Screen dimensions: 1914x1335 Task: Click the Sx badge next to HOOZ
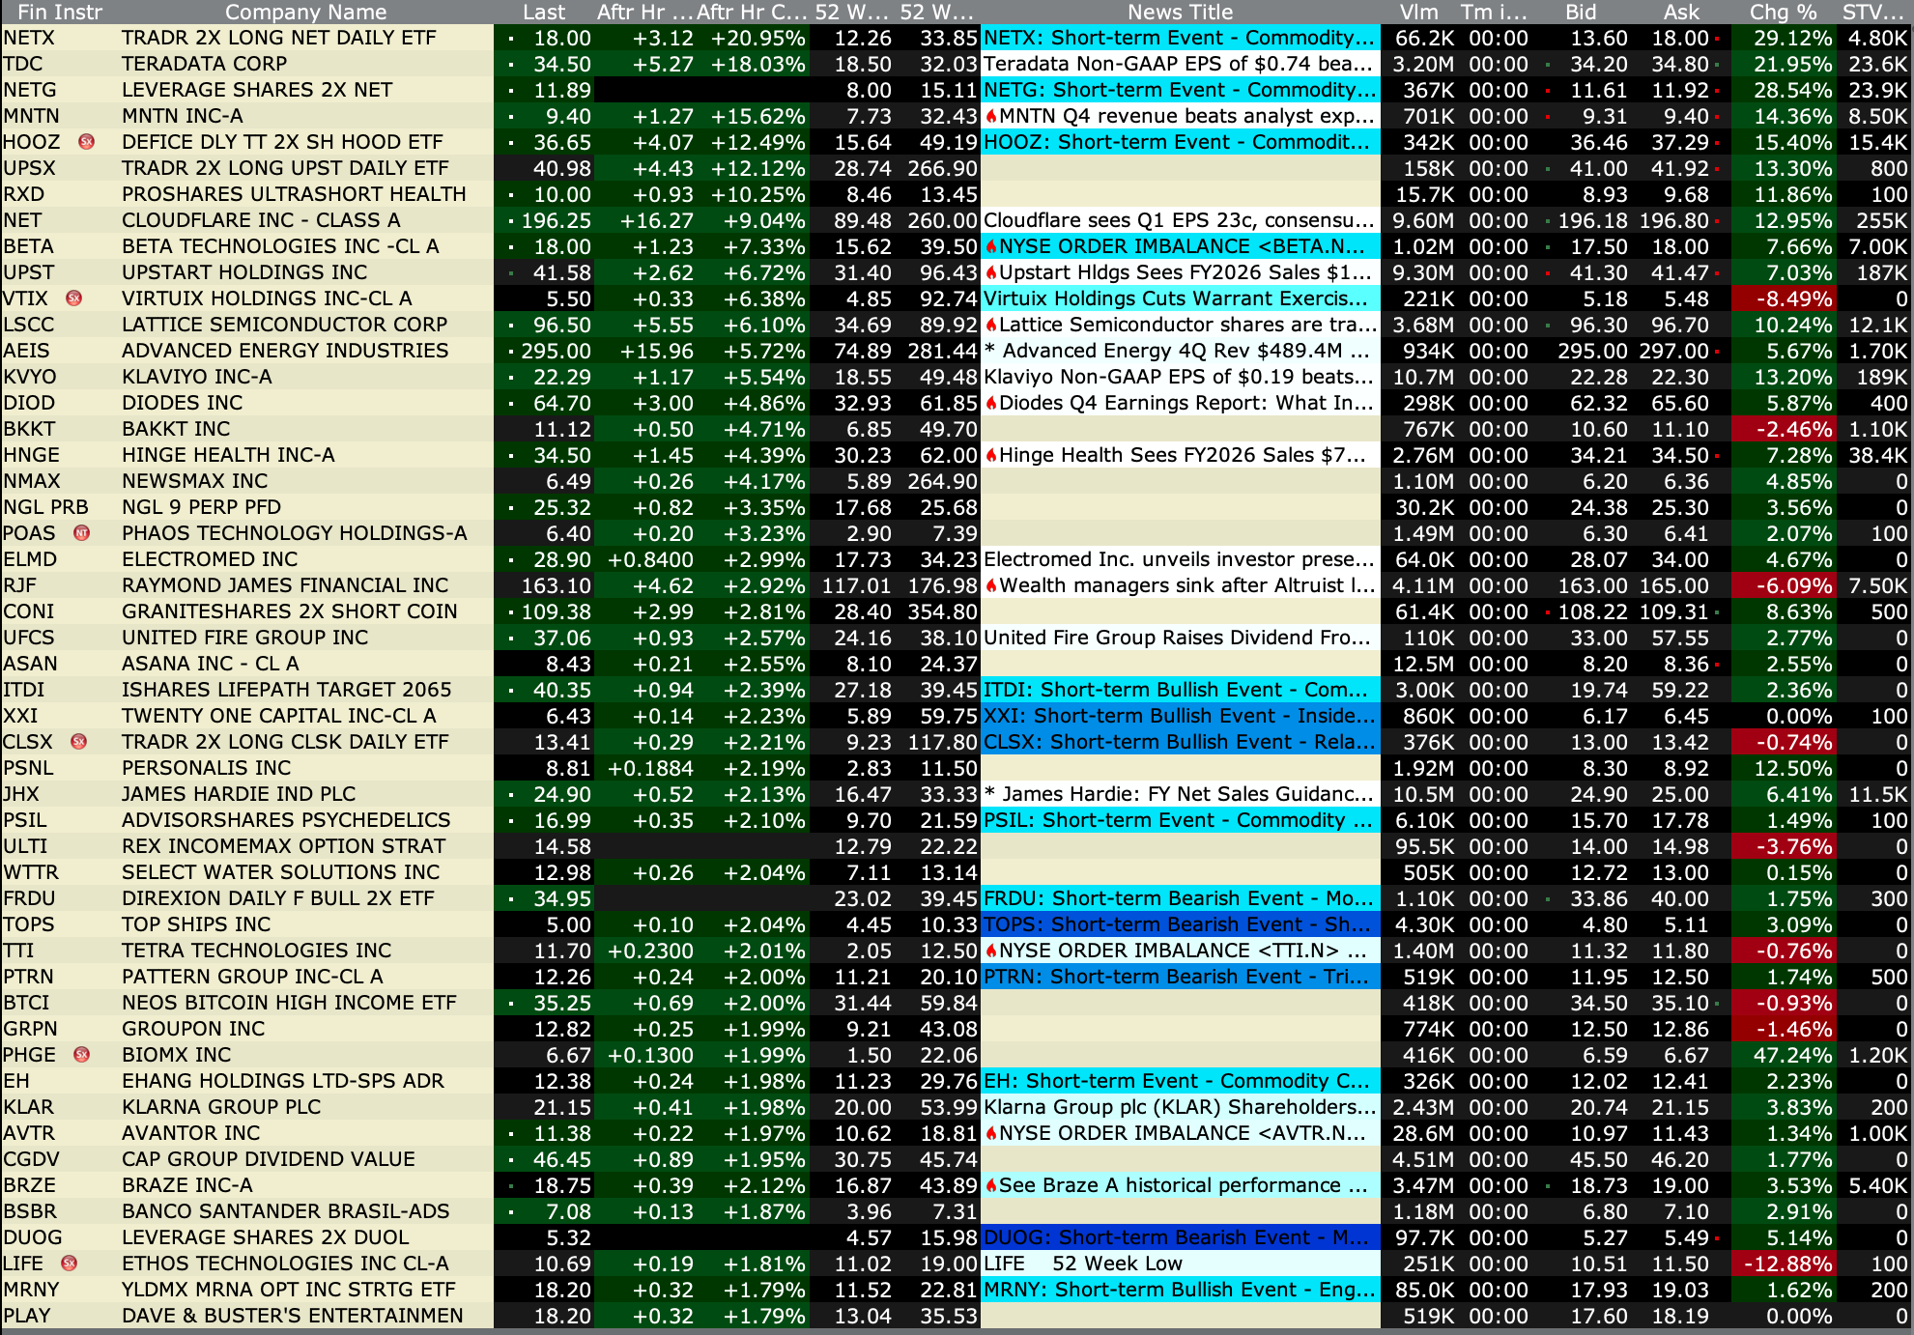tap(86, 142)
